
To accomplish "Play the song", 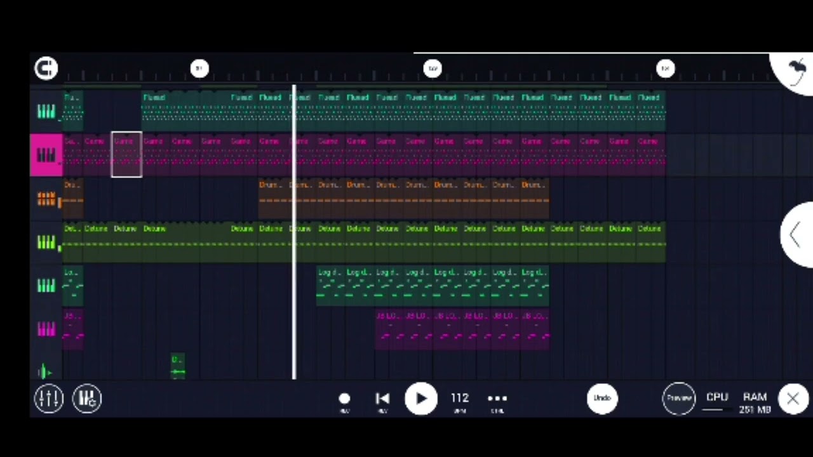I will (421, 399).
